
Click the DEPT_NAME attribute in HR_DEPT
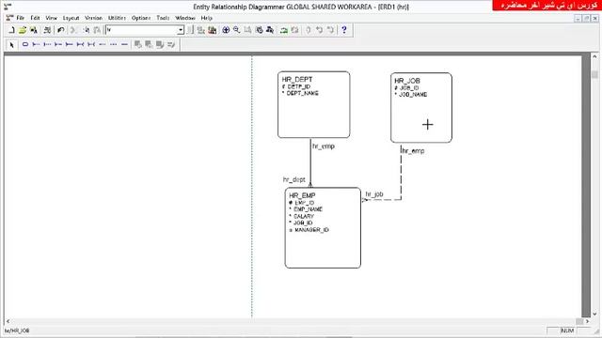303,94
